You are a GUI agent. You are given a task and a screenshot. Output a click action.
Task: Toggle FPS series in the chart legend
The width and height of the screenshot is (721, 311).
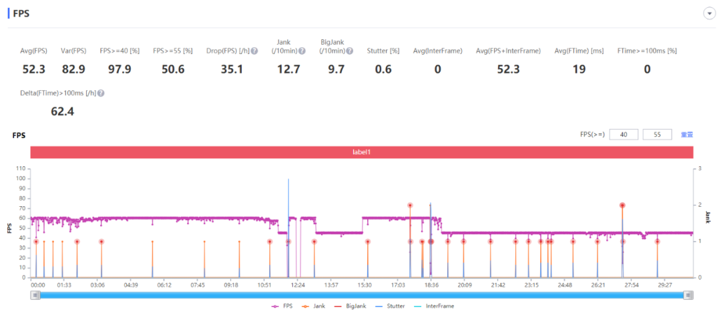tap(282, 306)
